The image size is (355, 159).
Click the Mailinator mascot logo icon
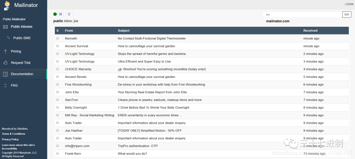pos(7,6)
